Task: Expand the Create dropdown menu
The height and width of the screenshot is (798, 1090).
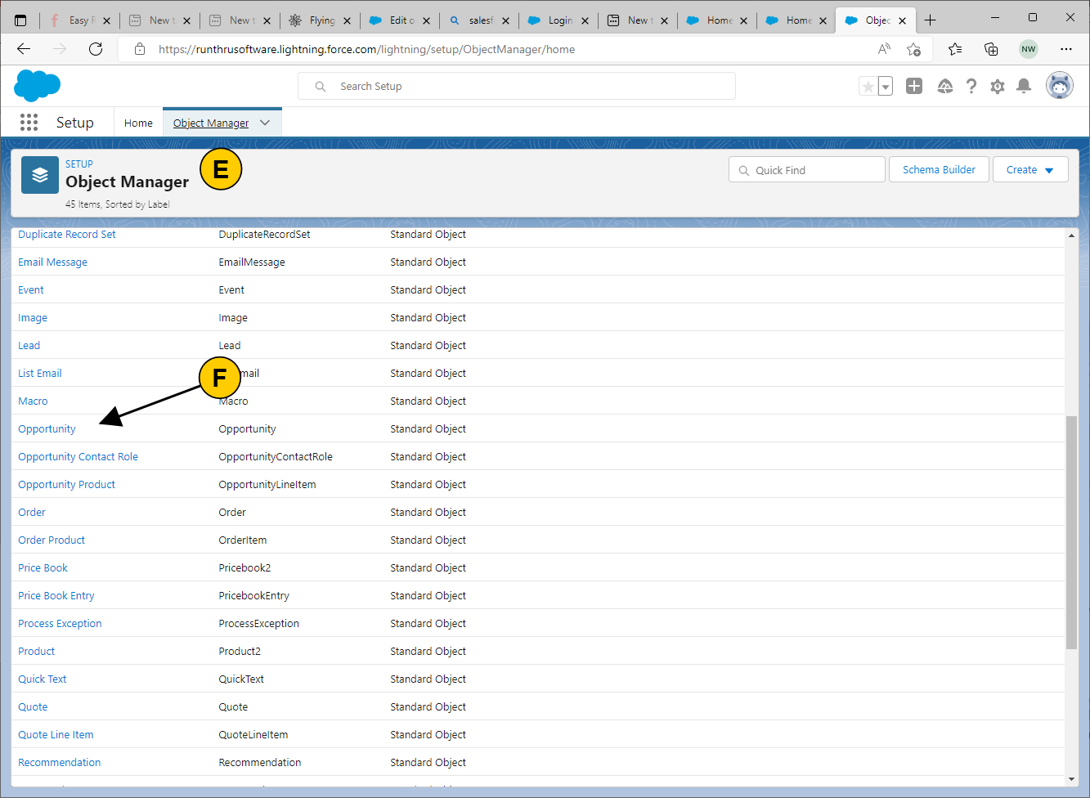Action: tap(1029, 170)
